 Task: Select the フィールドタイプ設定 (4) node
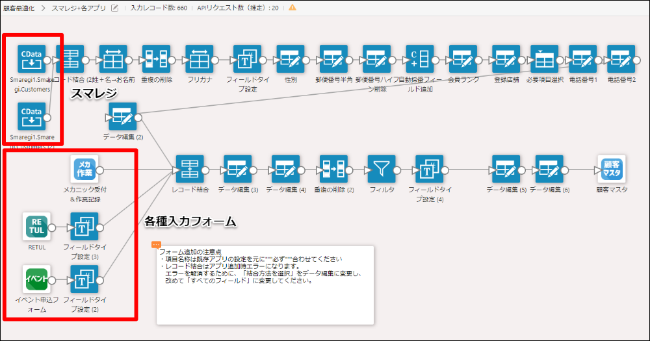coord(430,169)
